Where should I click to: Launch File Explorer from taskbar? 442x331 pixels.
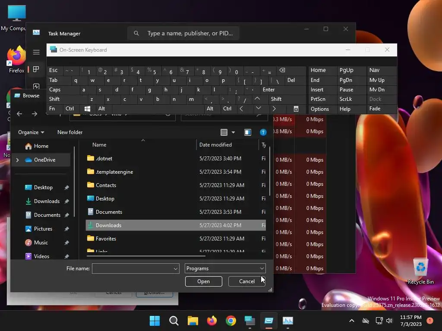tap(193, 321)
